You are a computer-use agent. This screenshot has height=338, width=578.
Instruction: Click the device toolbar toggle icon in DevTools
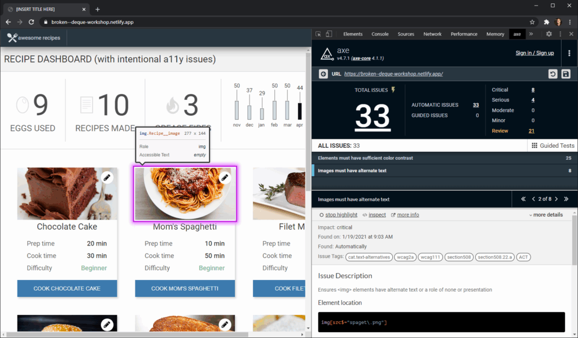click(329, 34)
